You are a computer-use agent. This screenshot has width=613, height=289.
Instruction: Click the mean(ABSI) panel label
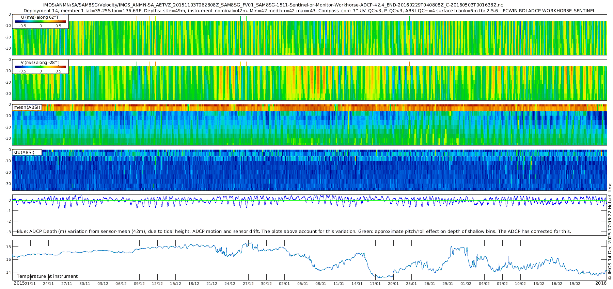point(27,107)
